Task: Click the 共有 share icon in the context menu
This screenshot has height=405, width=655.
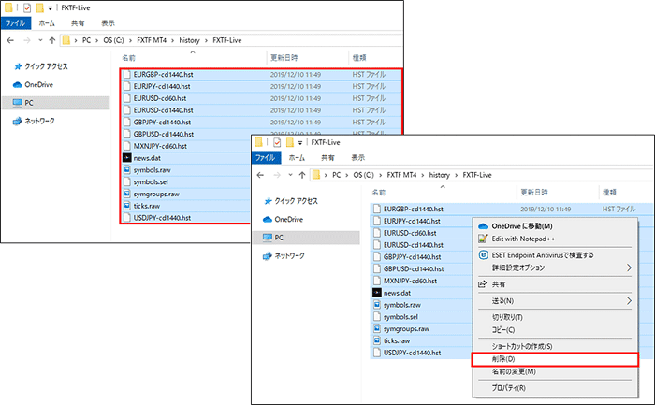Action: [x=483, y=284]
